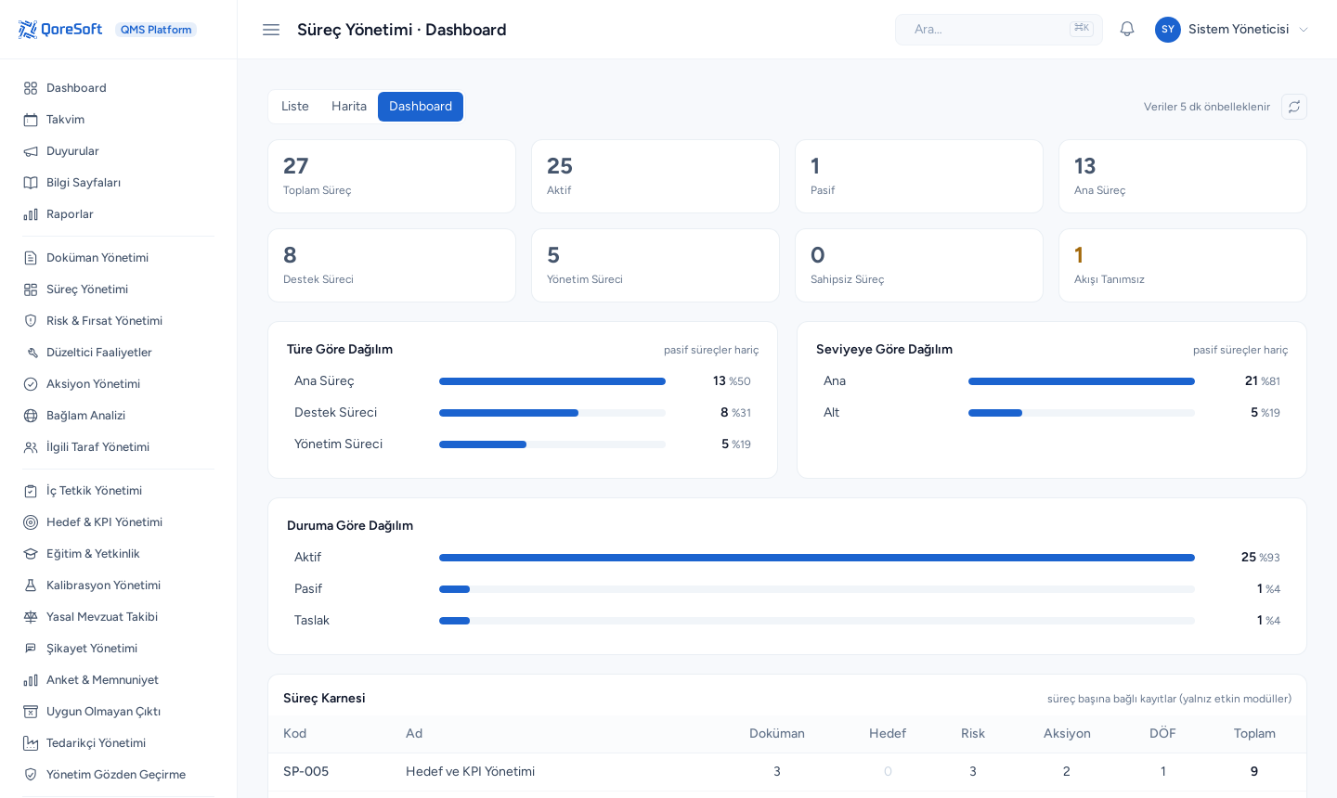Click the Aktif stat card
1337x798 pixels.
tap(656, 176)
